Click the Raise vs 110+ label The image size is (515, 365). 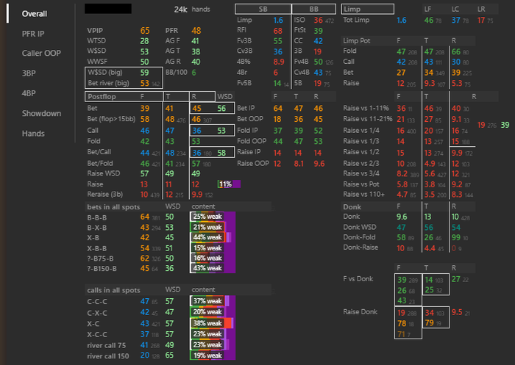(364, 195)
